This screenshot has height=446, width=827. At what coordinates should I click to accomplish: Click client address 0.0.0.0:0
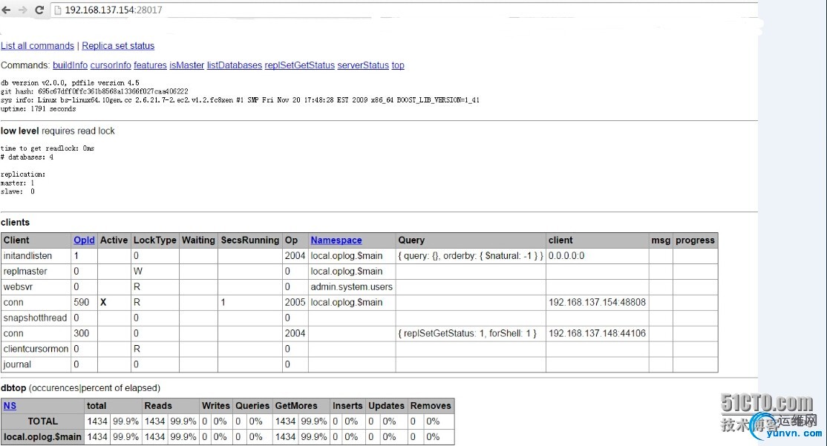(566, 256)
